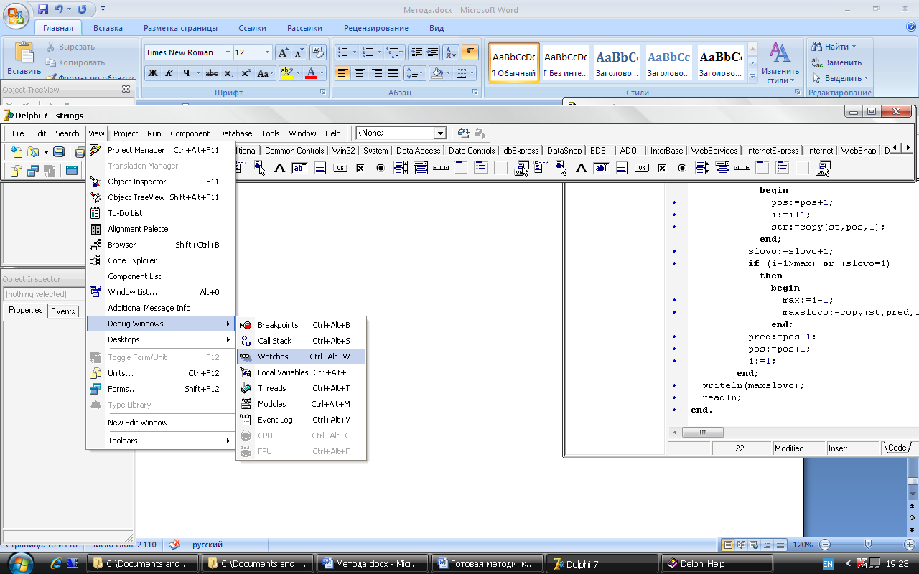Toggle paragraph marks (¶) display
Viewport: 919px width, 574px height.
click(x=470, y=52)
